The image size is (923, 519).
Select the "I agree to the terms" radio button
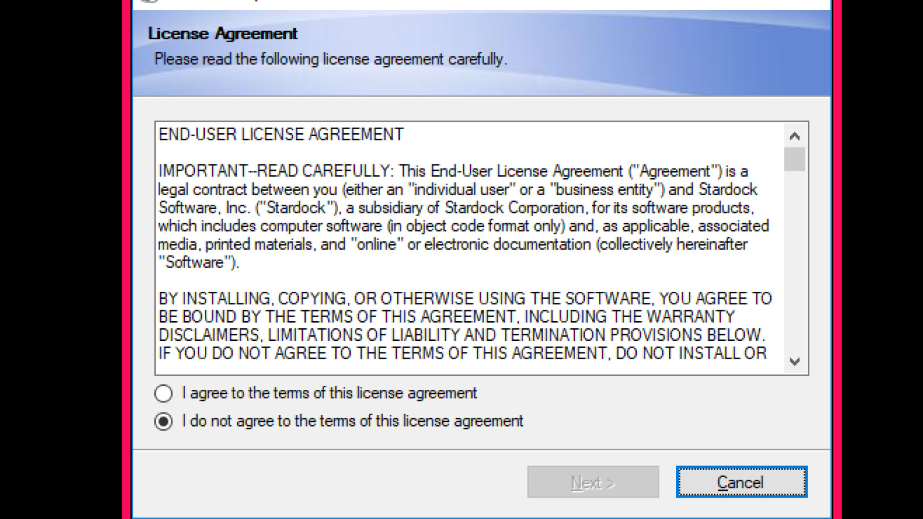click(x=164, y=393)
